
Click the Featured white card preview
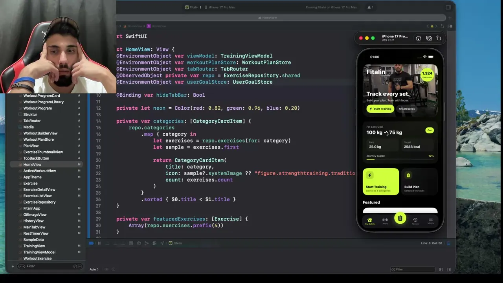click(x=400, y=211)
